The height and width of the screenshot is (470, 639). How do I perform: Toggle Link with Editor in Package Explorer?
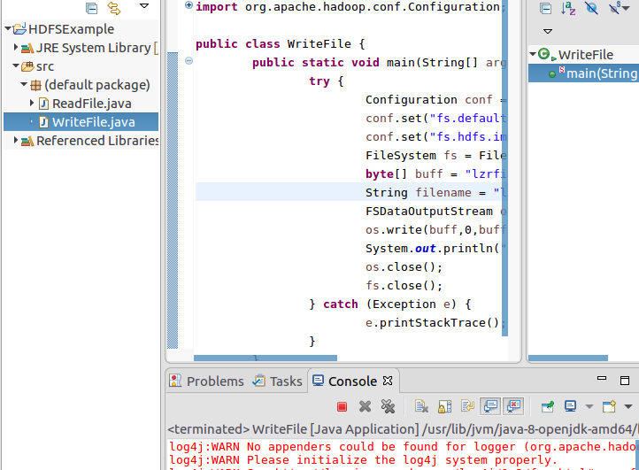pyautogui.click(x=114, y=8)
